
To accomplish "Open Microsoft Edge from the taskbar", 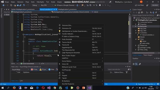I will (x=37, y=88).
